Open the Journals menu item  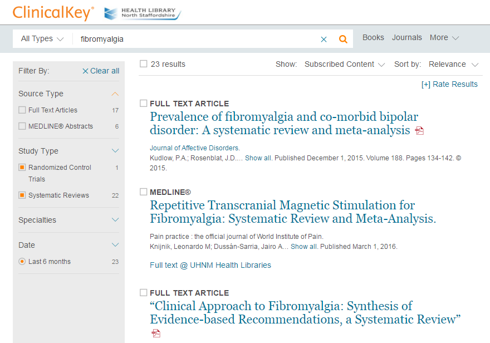pos(407,38)
